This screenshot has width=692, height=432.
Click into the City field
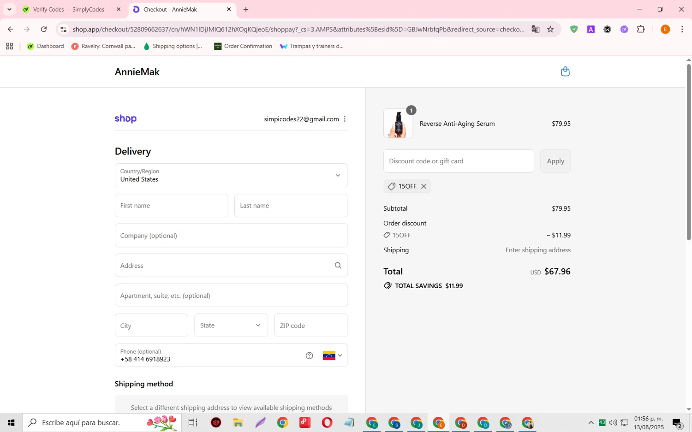[151, 325]
